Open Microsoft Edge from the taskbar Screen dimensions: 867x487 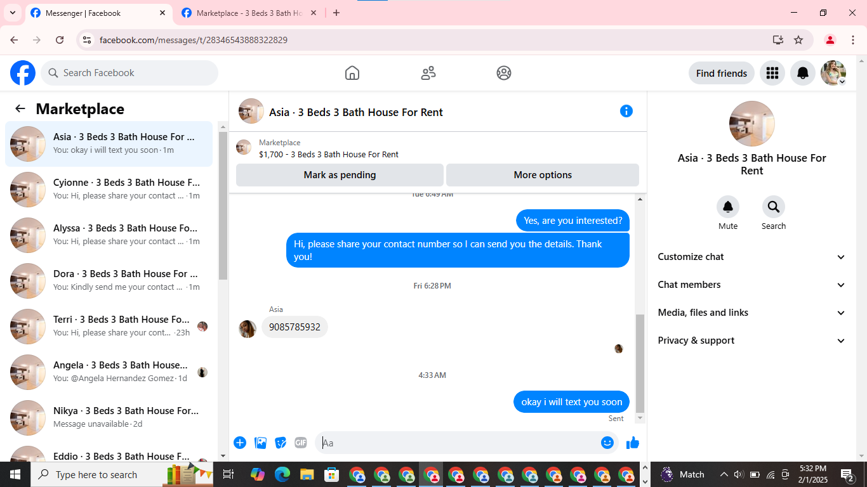pos(282,474)
